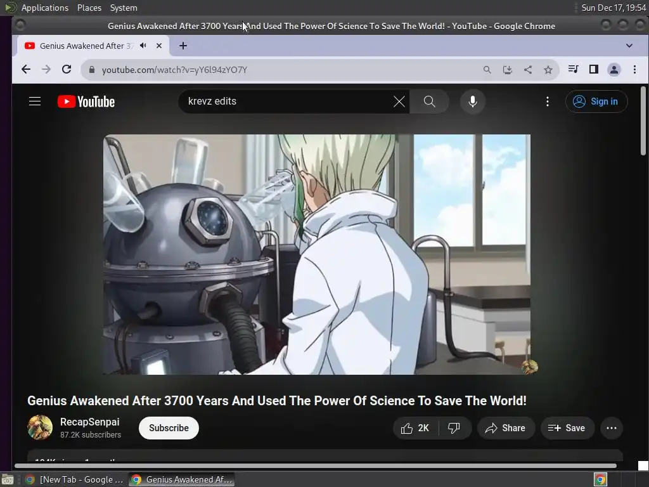Open the Applications menu
This screenshot has width=649, height=487.
45,8
